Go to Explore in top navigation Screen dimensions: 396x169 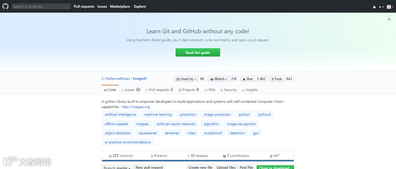[x=140, y=6]
